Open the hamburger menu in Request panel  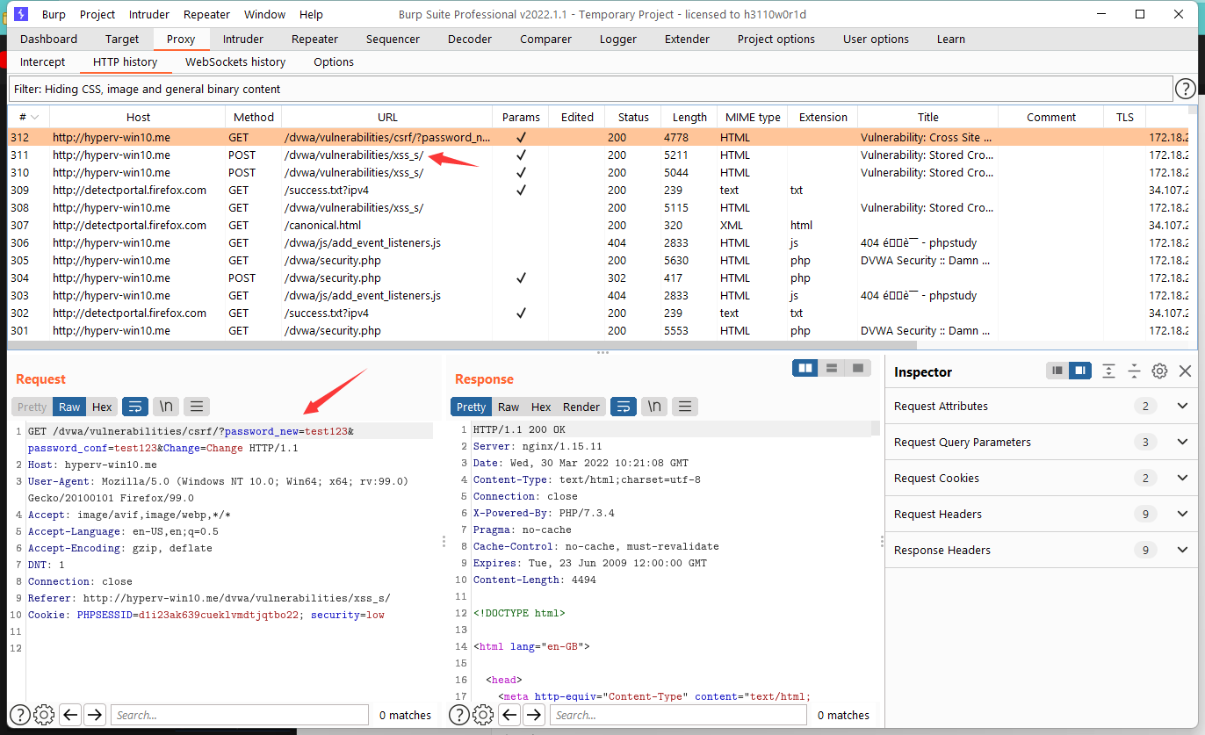[197, 407]
